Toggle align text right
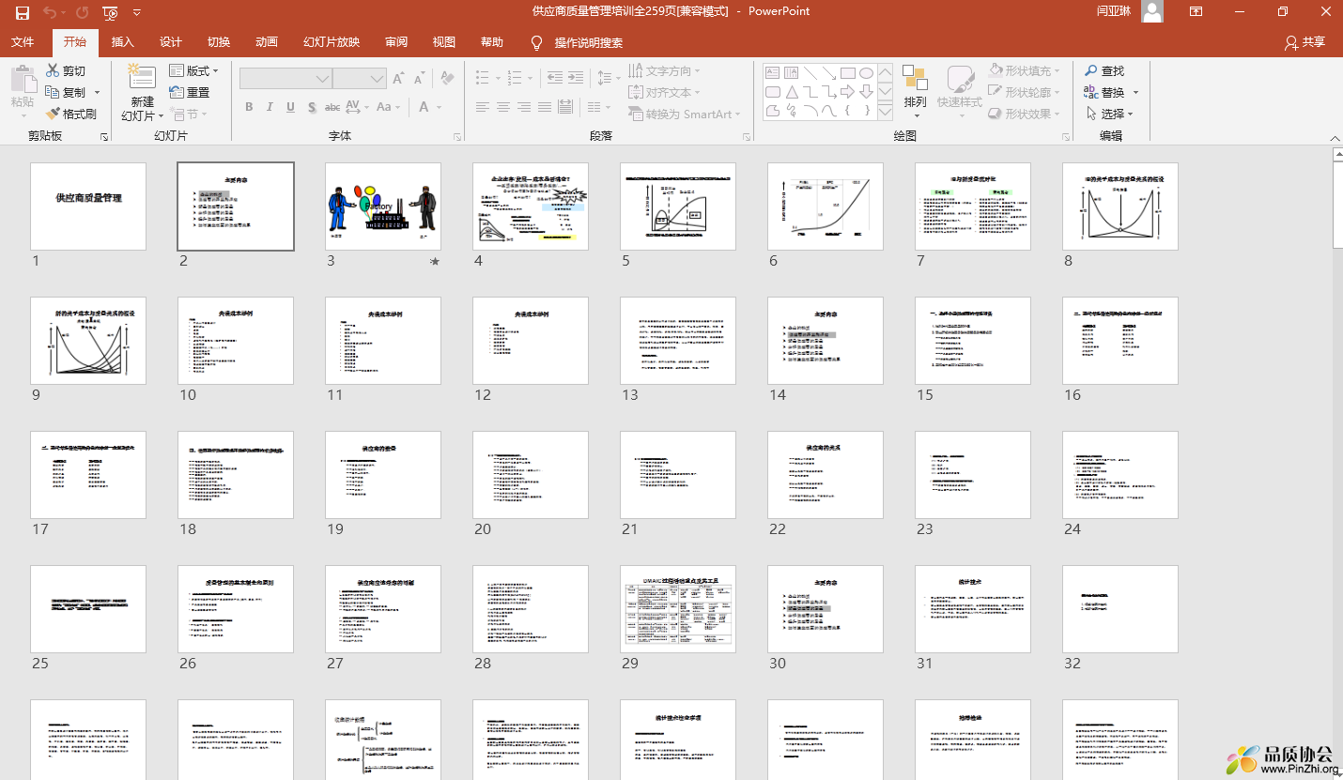 coord(524,107)
